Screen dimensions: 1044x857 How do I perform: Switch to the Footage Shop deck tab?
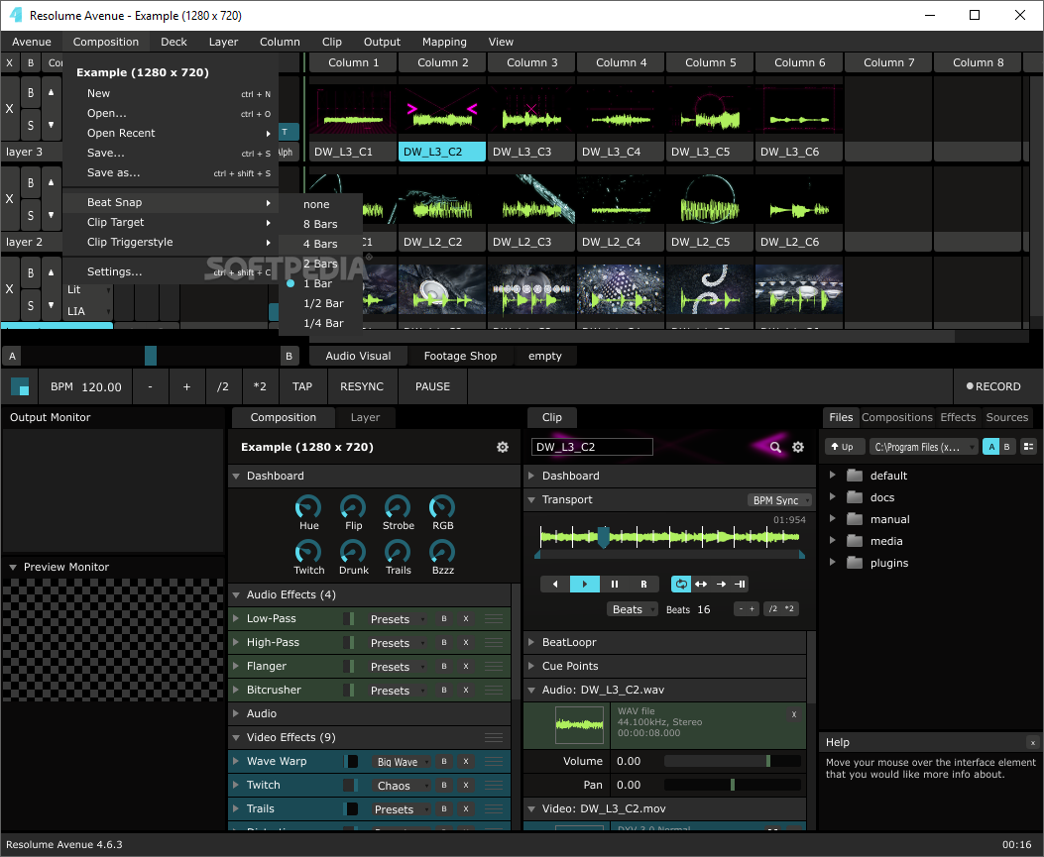(x=460, y=356)
